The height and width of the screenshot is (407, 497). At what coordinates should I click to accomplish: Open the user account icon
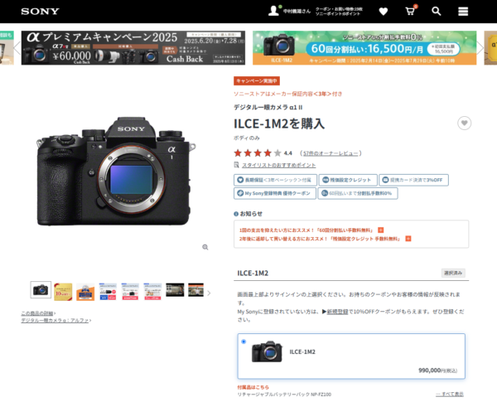coord(273,11)
